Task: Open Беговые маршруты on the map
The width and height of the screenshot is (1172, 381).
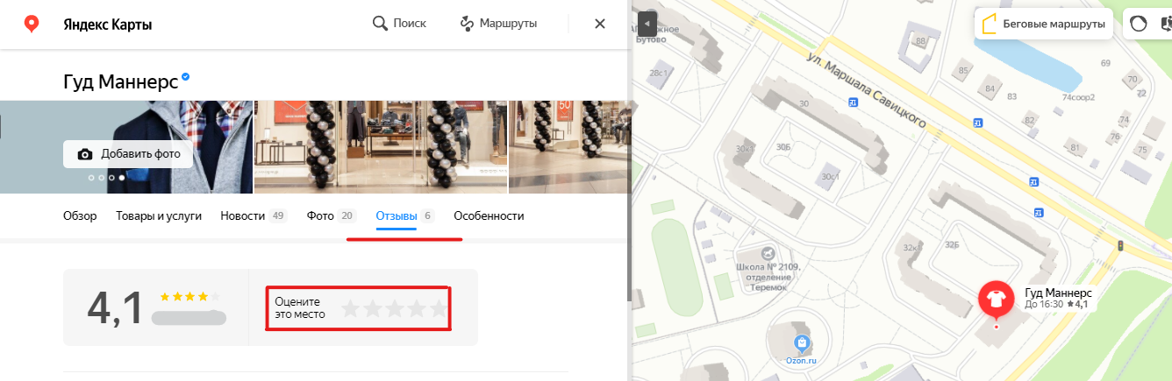Action: (1044, 24)
